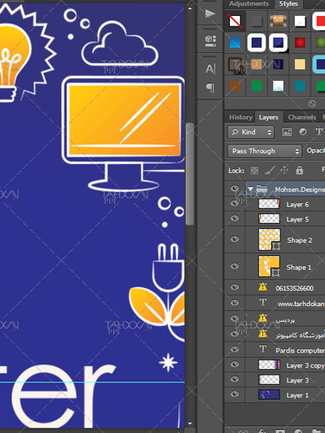Click the canvas vertical scrollbar thumb
The height and width of the screenshot is (433, 325).
pyautogui.click(x=190, y=174)
